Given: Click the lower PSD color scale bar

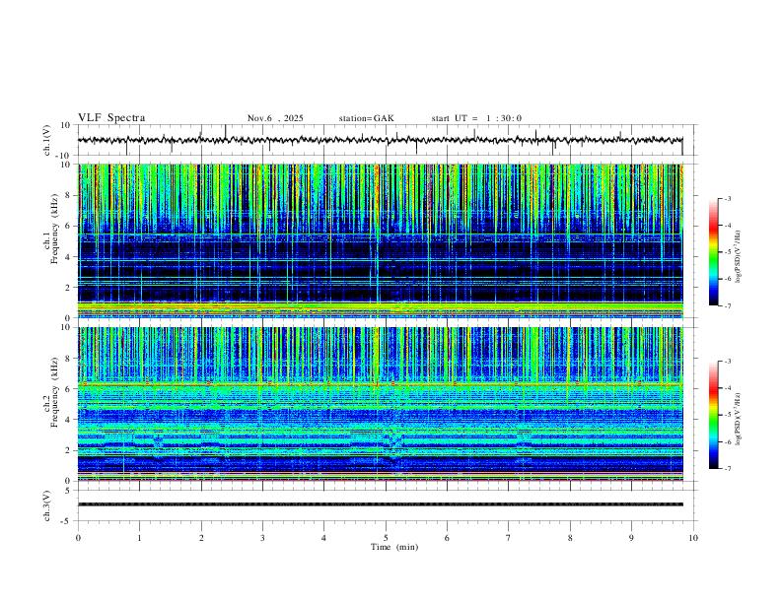Looking at the screenshot, I should tap(714, 415).
